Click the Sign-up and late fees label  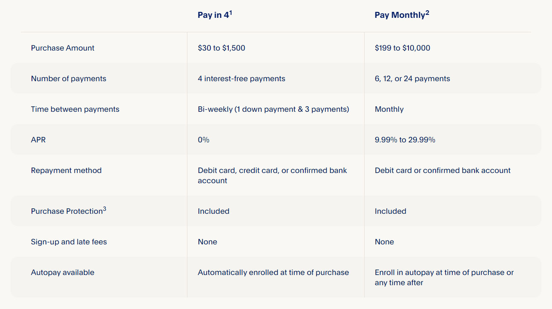69,242
